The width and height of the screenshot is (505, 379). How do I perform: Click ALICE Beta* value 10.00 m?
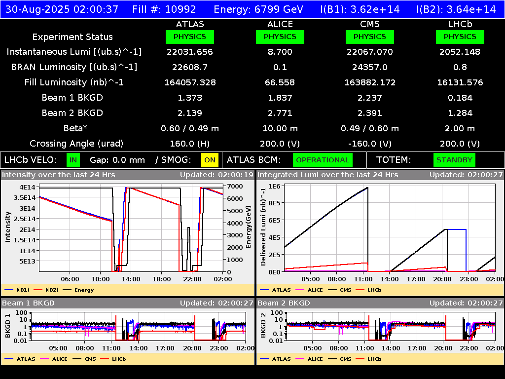pos(280,128)
